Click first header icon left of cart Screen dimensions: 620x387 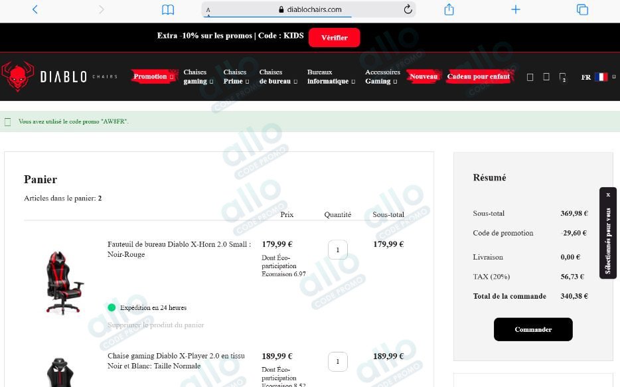(530, 77)
